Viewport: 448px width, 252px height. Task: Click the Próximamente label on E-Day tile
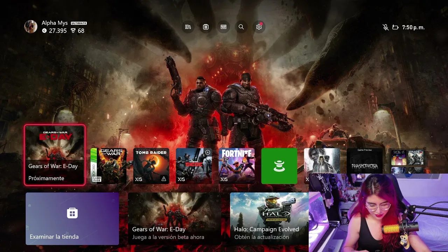pyautogui.click(x=46, y=178)
